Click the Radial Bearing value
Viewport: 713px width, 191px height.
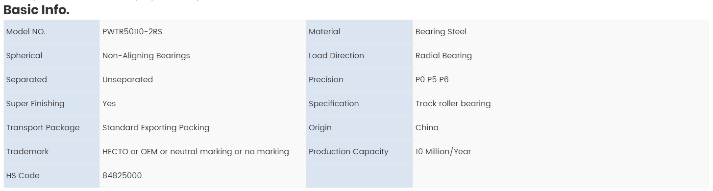tap(443, 56)
